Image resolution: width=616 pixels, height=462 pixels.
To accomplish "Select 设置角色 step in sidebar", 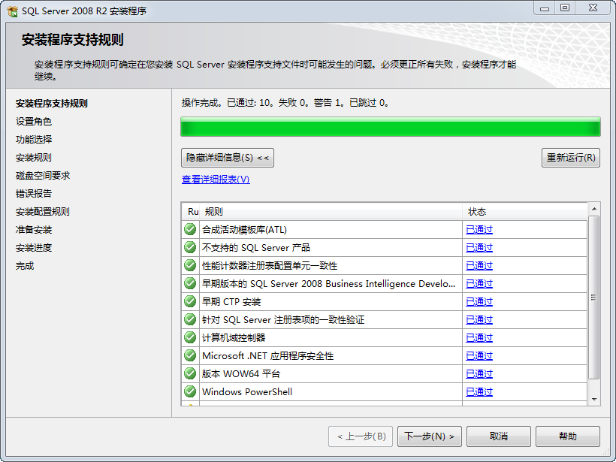I will tap(34, 122).
